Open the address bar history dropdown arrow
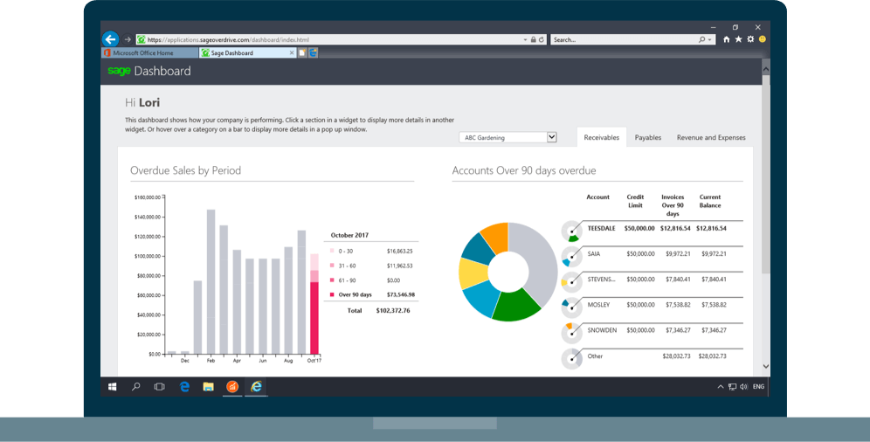This screenshot has width=870, height=442. (x=525, y=40)
